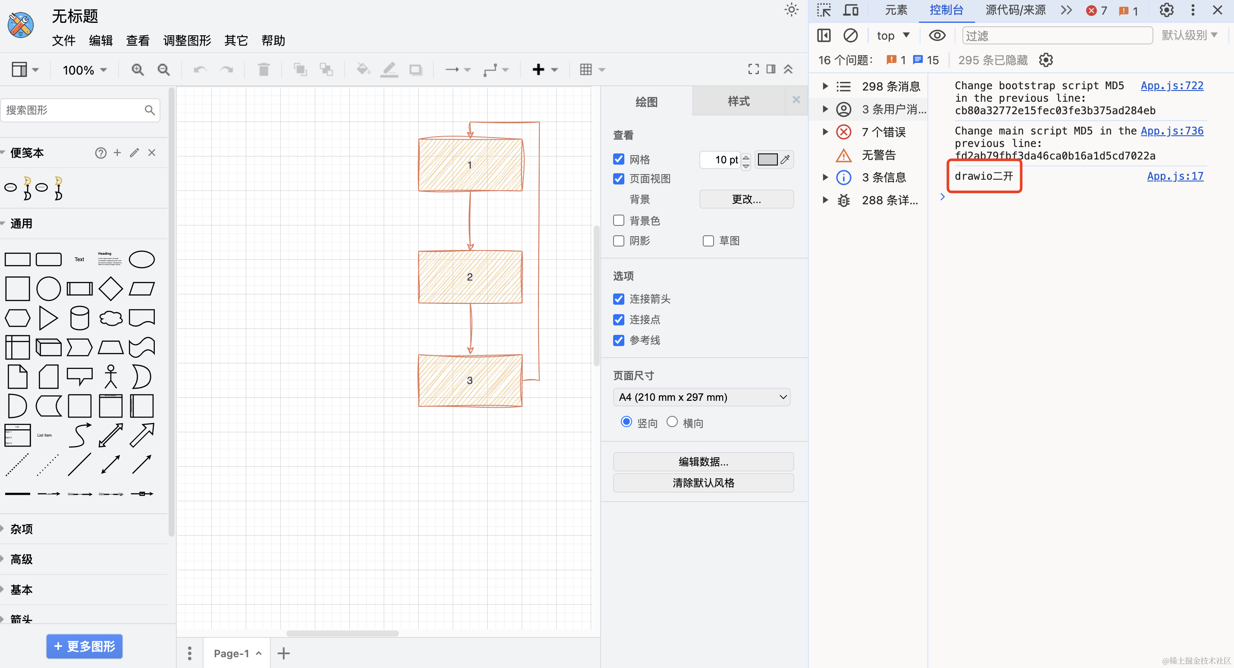This screenshot has width=1234, height=668.
Task: Click the zoom out magnifier icon
Action: [164, 70]
